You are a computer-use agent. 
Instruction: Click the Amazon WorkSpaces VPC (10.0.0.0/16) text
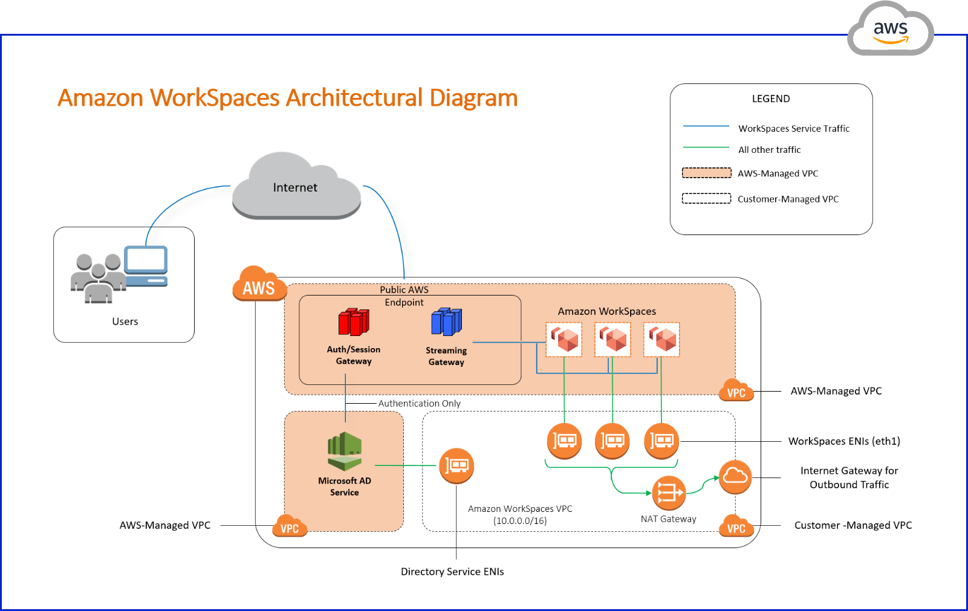click(520, 515)
